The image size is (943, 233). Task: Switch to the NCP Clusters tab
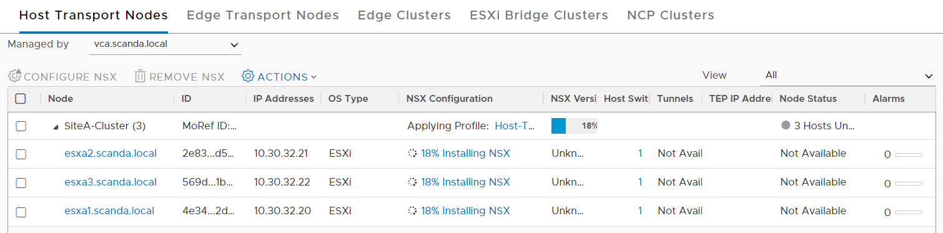pyautogui.click(x=671, y=16)
